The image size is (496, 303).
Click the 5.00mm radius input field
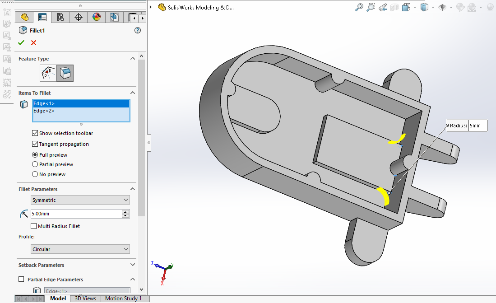(x=76, y=214)
